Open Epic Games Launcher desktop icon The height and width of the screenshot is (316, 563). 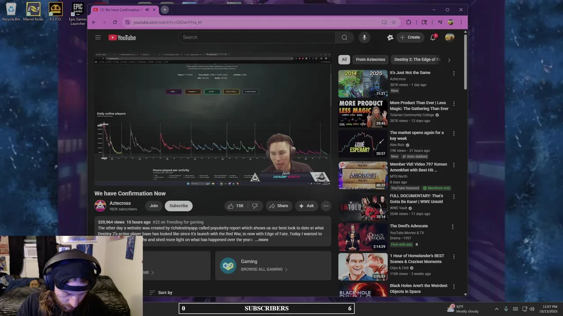[x=78, y=14]
